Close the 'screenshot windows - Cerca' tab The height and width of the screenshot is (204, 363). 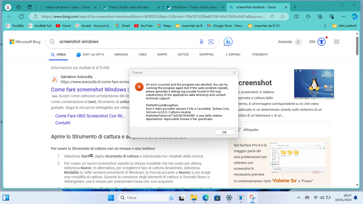click(x=286, y=7)
